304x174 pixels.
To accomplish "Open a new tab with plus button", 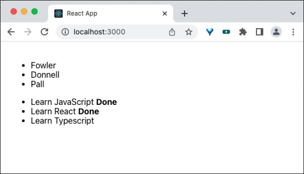I will tap(185, 13).
